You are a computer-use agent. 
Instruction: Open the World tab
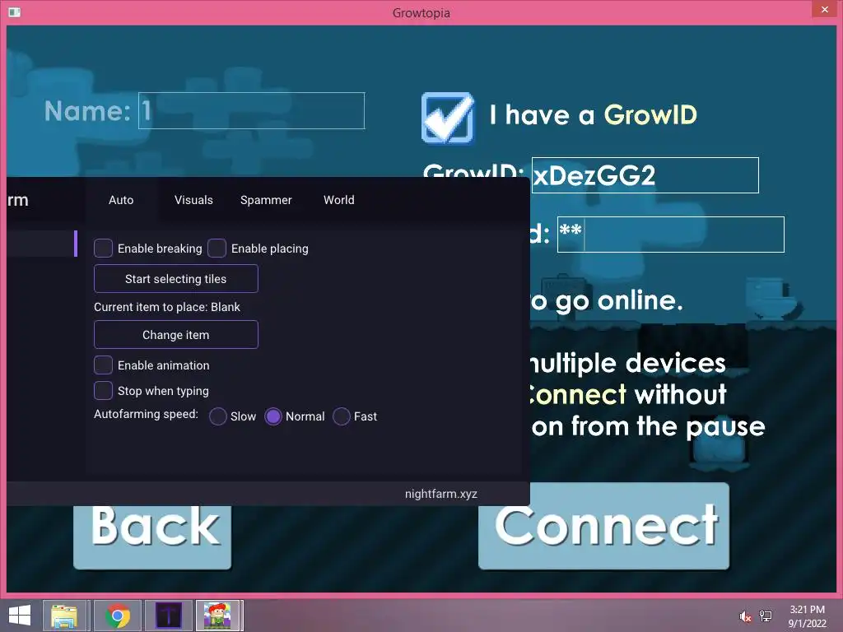click(338, 200)
